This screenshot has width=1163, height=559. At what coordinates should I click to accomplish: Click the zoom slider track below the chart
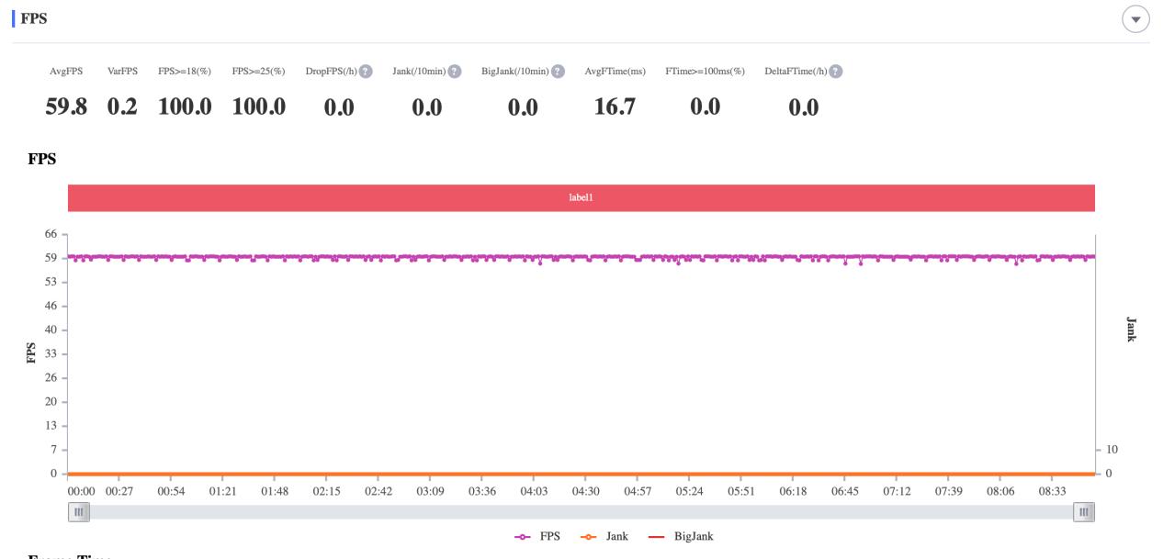581,511
